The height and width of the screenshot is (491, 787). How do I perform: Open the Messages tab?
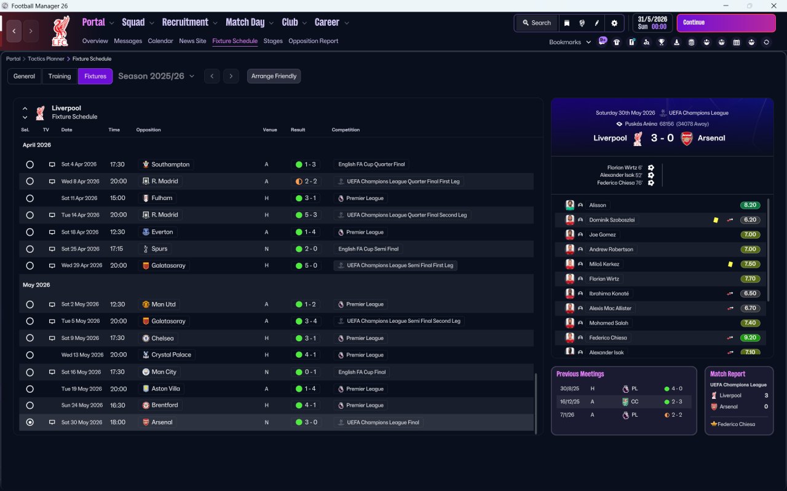[x=128, y=41]
